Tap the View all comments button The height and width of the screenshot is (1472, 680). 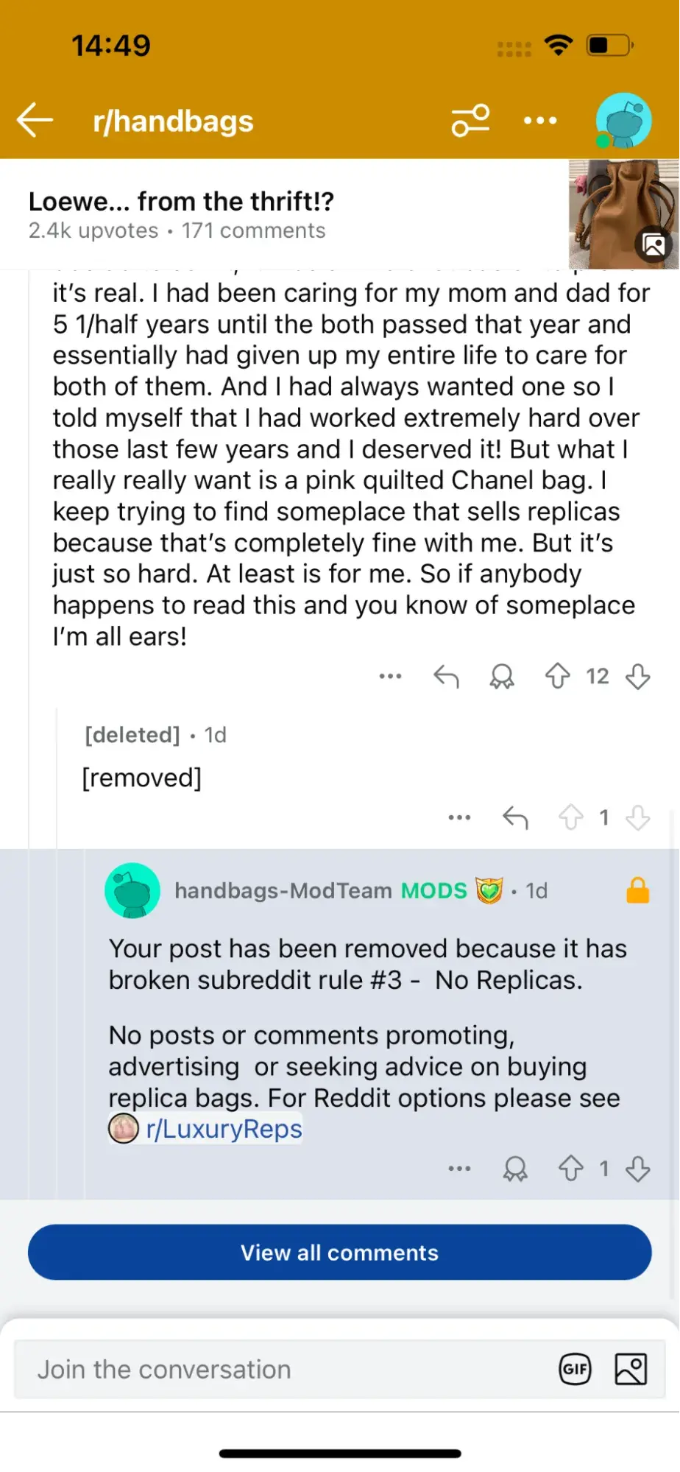tap(340, 1253)
